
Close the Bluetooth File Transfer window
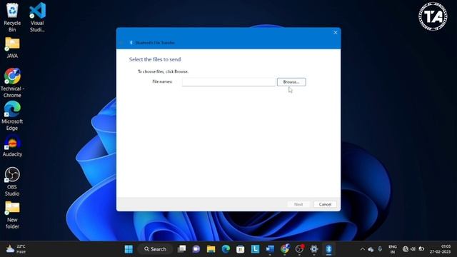point(335,33)
